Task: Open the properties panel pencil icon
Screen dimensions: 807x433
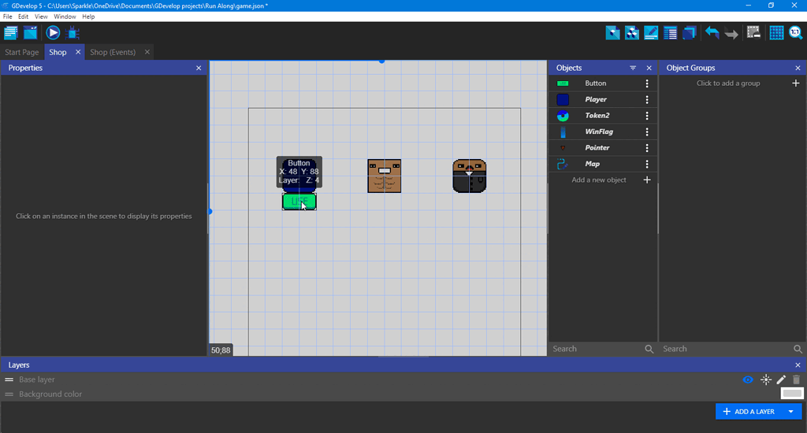Action: 651,33
